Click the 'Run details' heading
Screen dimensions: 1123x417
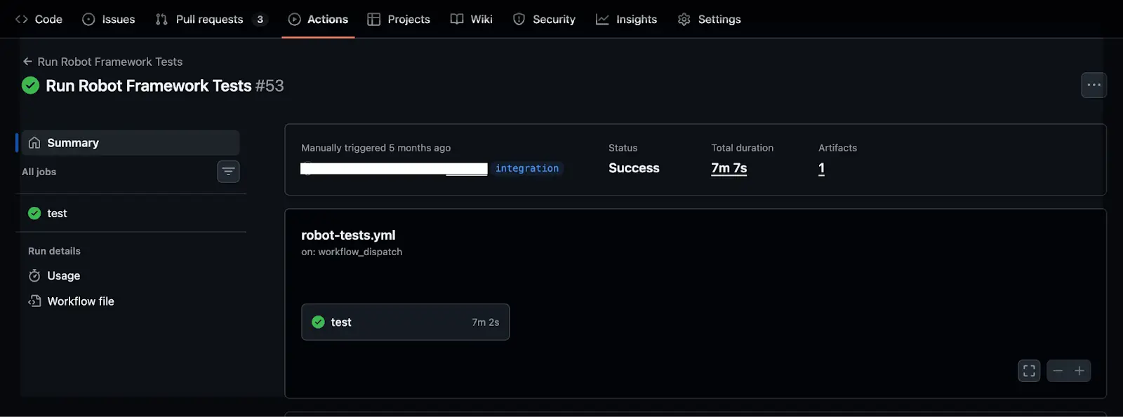pyautogui.click(x=55, y=251)
